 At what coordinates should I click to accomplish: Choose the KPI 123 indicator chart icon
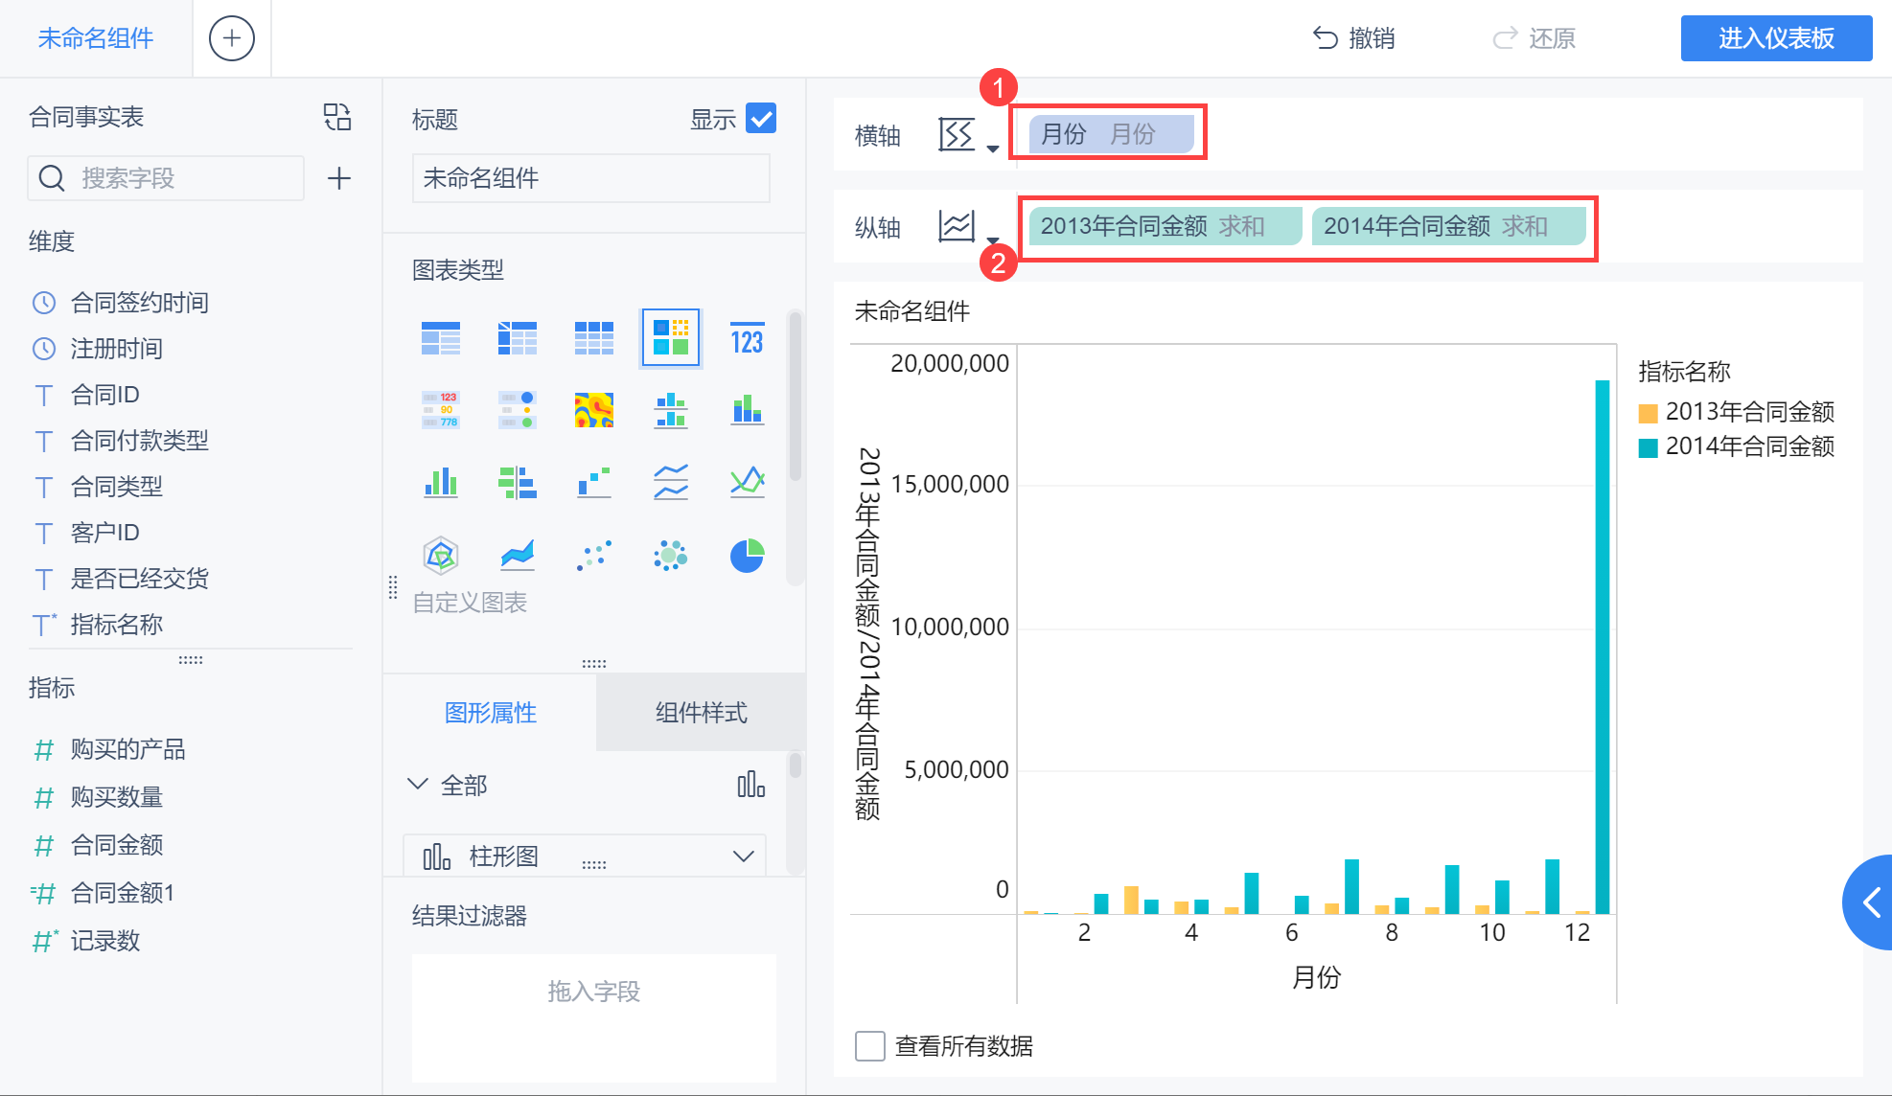(747, 339)
